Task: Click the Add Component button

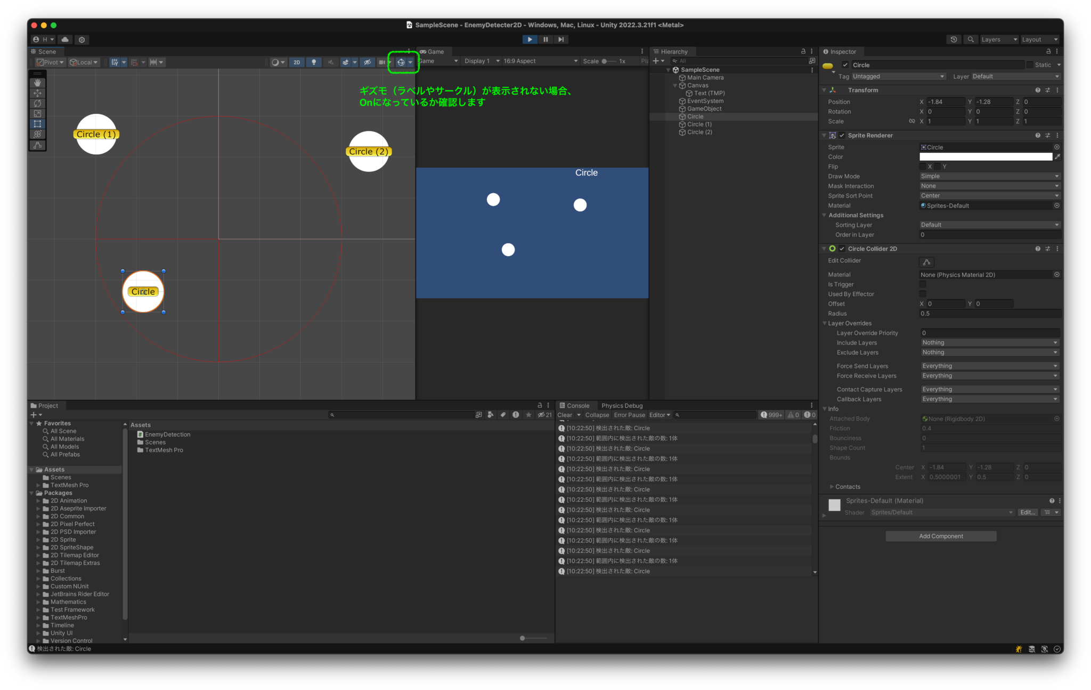Action: tap(941, 536)
